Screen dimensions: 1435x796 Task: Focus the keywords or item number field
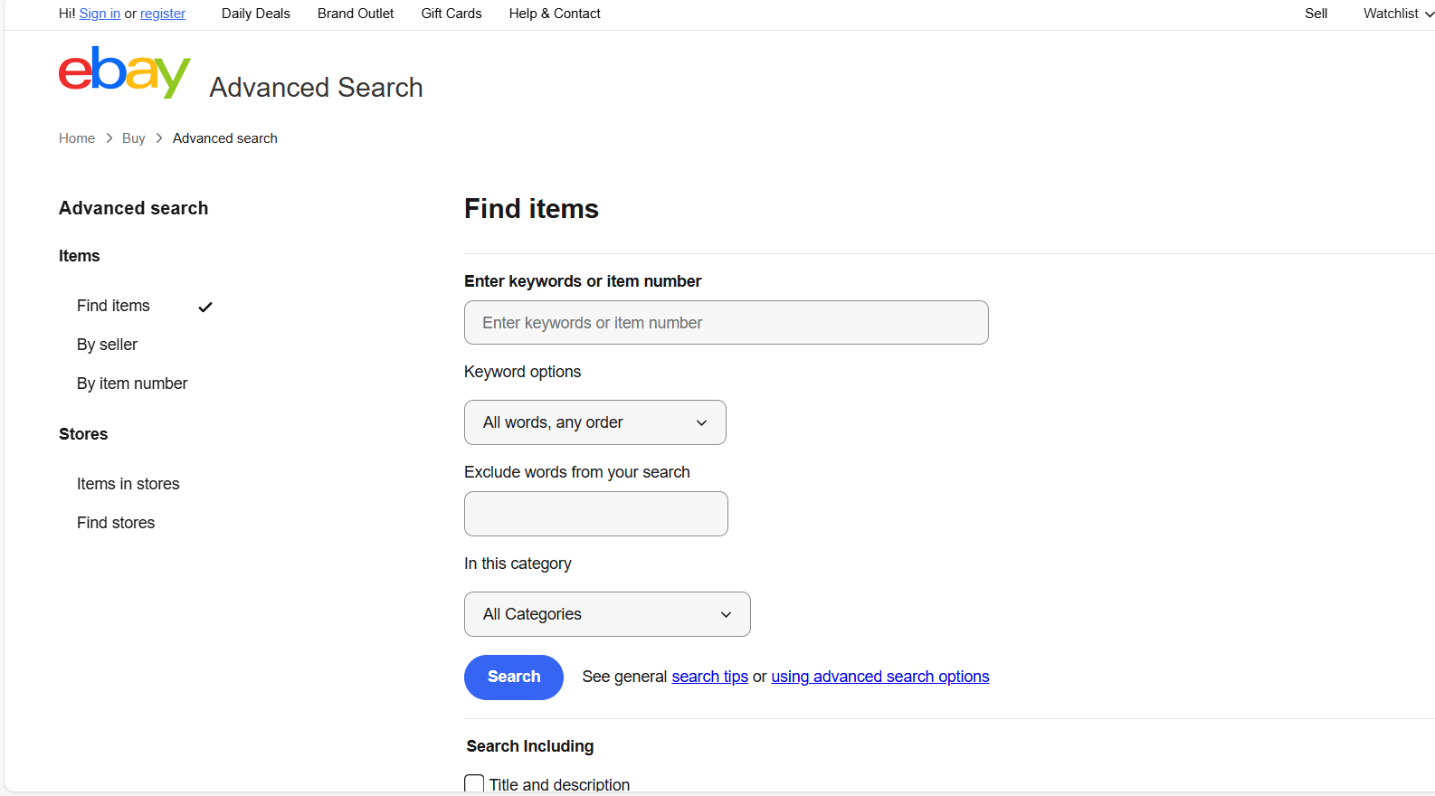coord(726,323)
